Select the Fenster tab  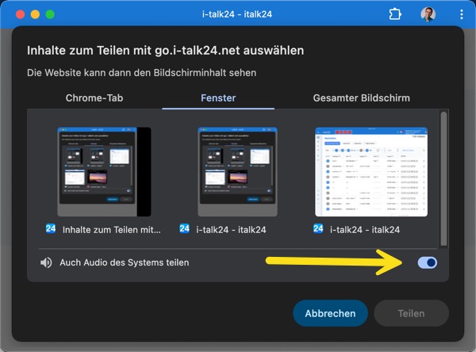tap(218, 98)
